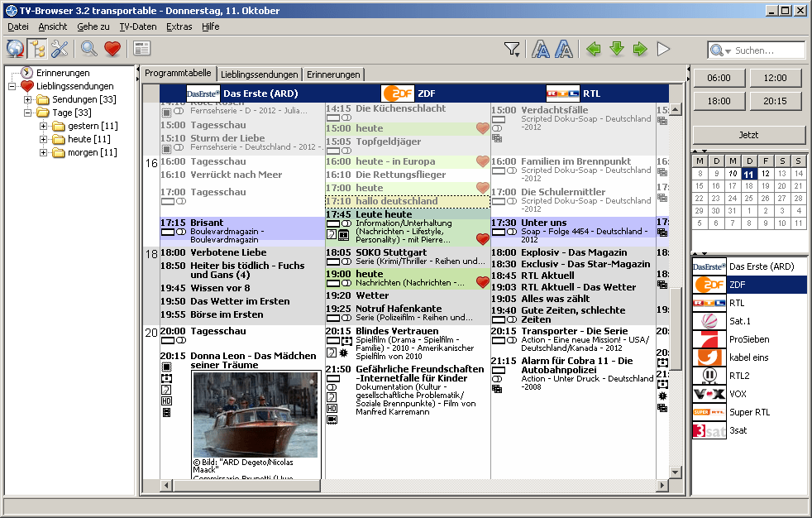812x518 pixels.
Task: Click the green down arrow icon
Action: tap(617, 49)
